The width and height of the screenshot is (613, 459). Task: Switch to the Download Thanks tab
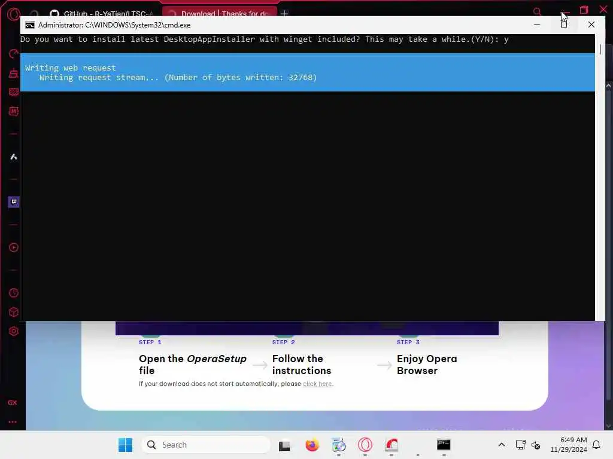(220, 13)
